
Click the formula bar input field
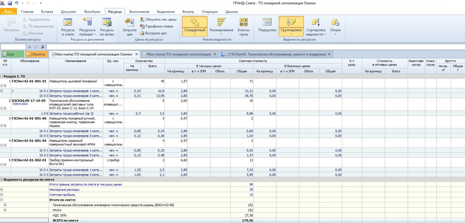pyautogui.click(x=254, y=47)
